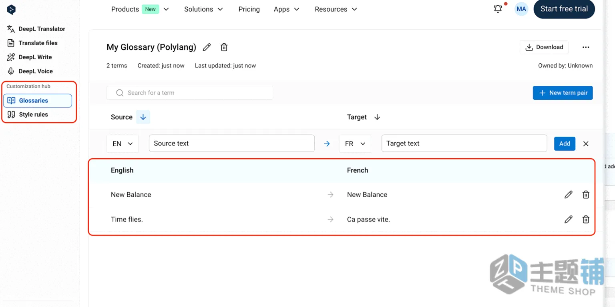Click the Download button
615x307 pixels.
point(544,47)
